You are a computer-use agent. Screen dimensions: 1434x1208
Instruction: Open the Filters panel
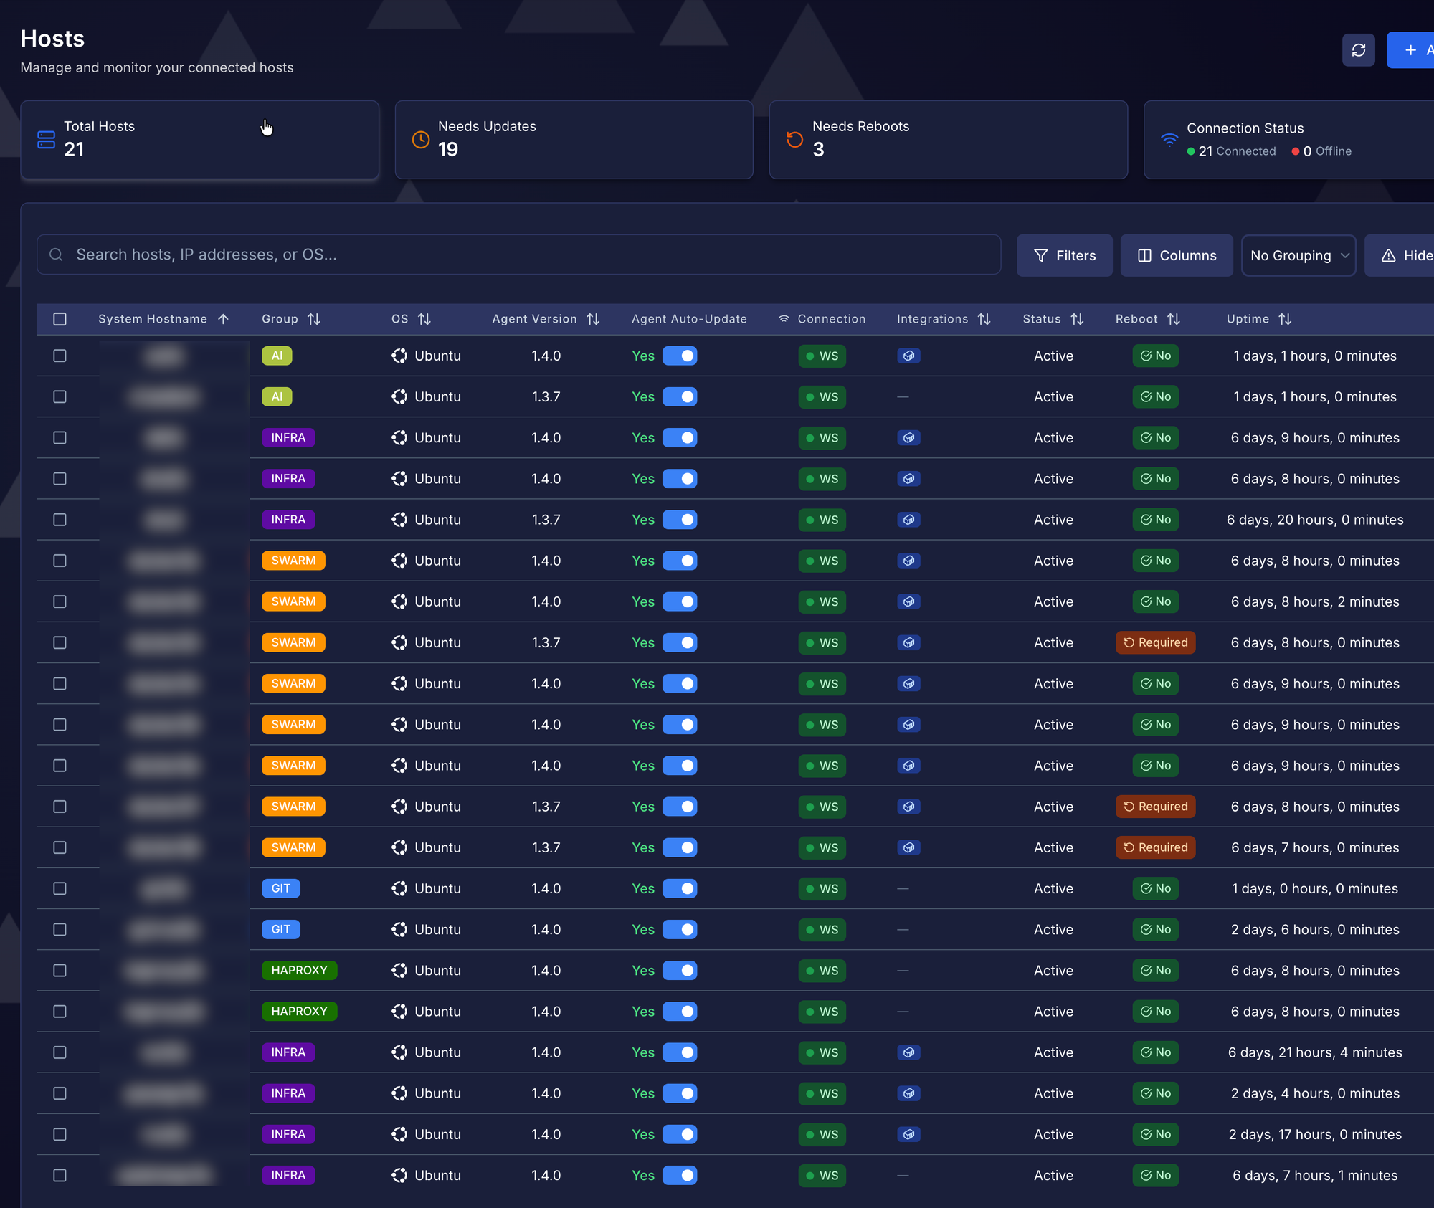(1064, 255)
